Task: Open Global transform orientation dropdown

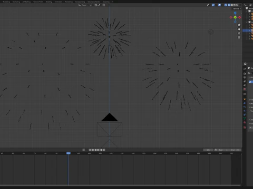Action: 83,5
